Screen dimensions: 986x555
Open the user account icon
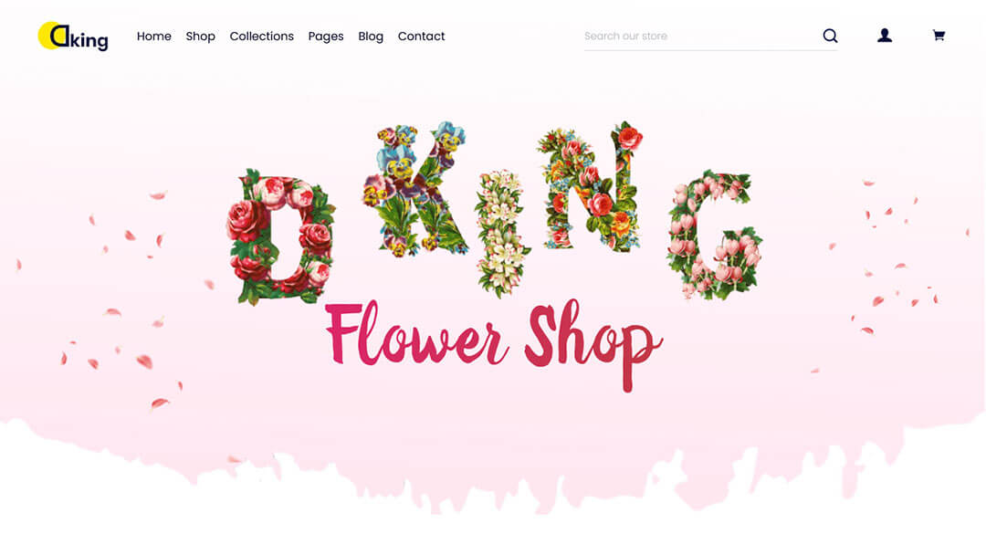coord(885,36)
